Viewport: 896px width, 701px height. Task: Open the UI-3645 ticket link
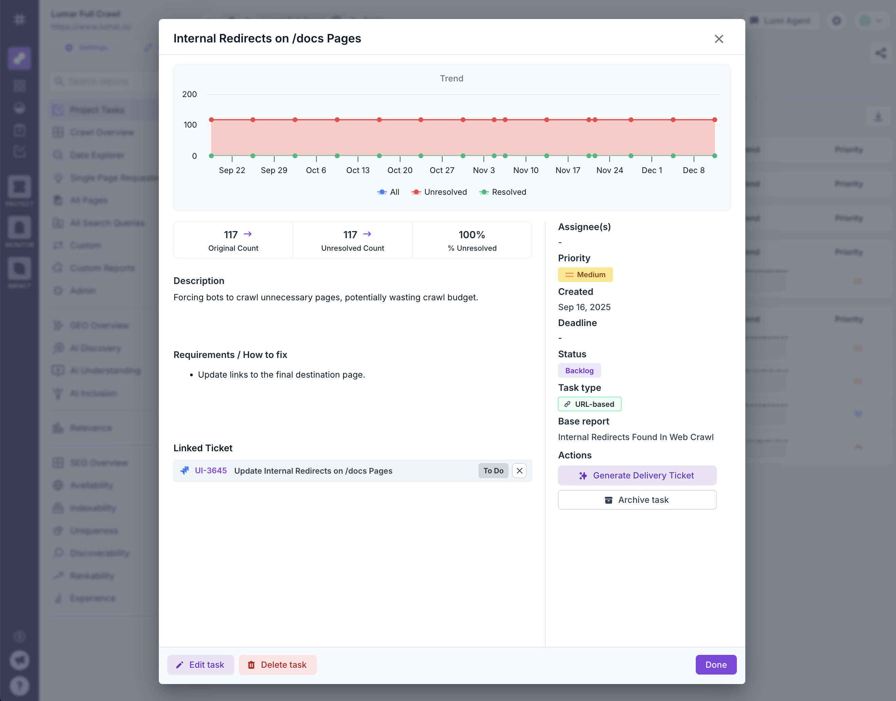(210, 471)
